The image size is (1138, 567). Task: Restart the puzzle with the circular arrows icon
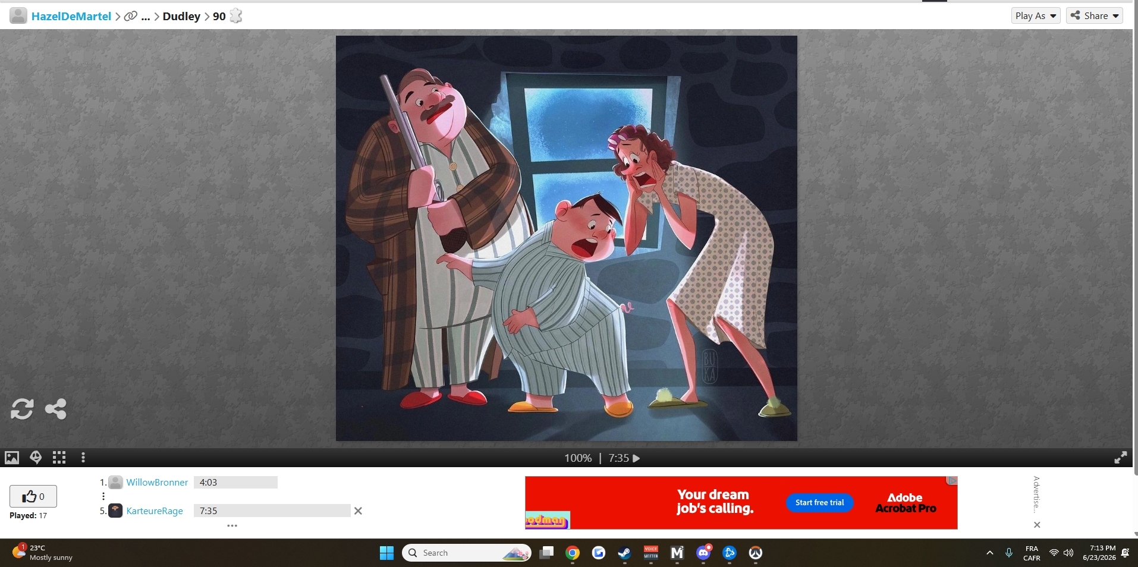coord(22,409)
